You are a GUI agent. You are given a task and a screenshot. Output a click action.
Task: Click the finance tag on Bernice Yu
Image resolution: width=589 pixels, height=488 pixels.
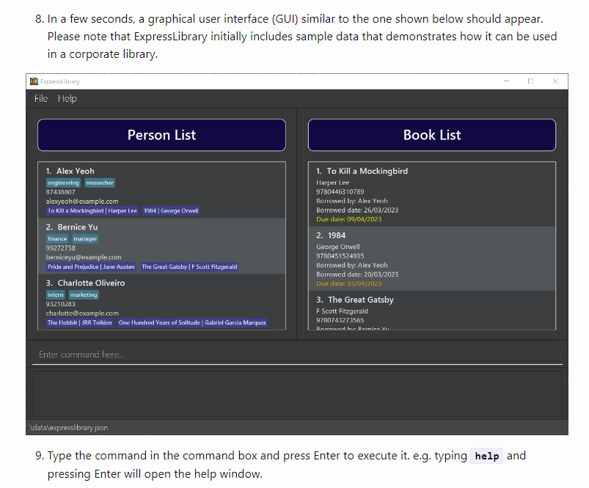click(x=57, y=239)
